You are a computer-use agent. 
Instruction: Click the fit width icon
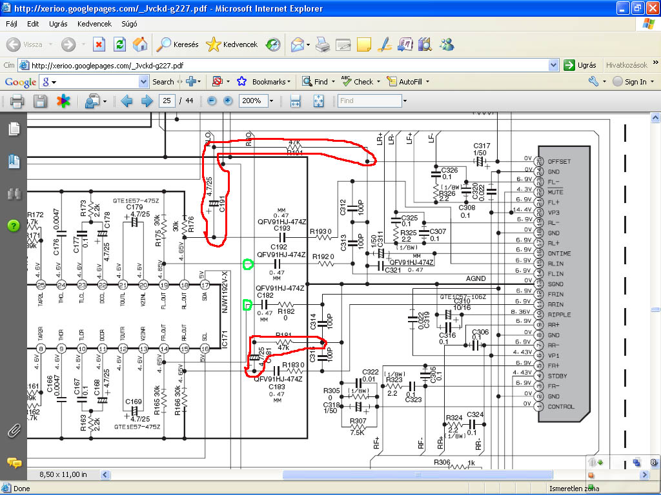click(296, 101)
